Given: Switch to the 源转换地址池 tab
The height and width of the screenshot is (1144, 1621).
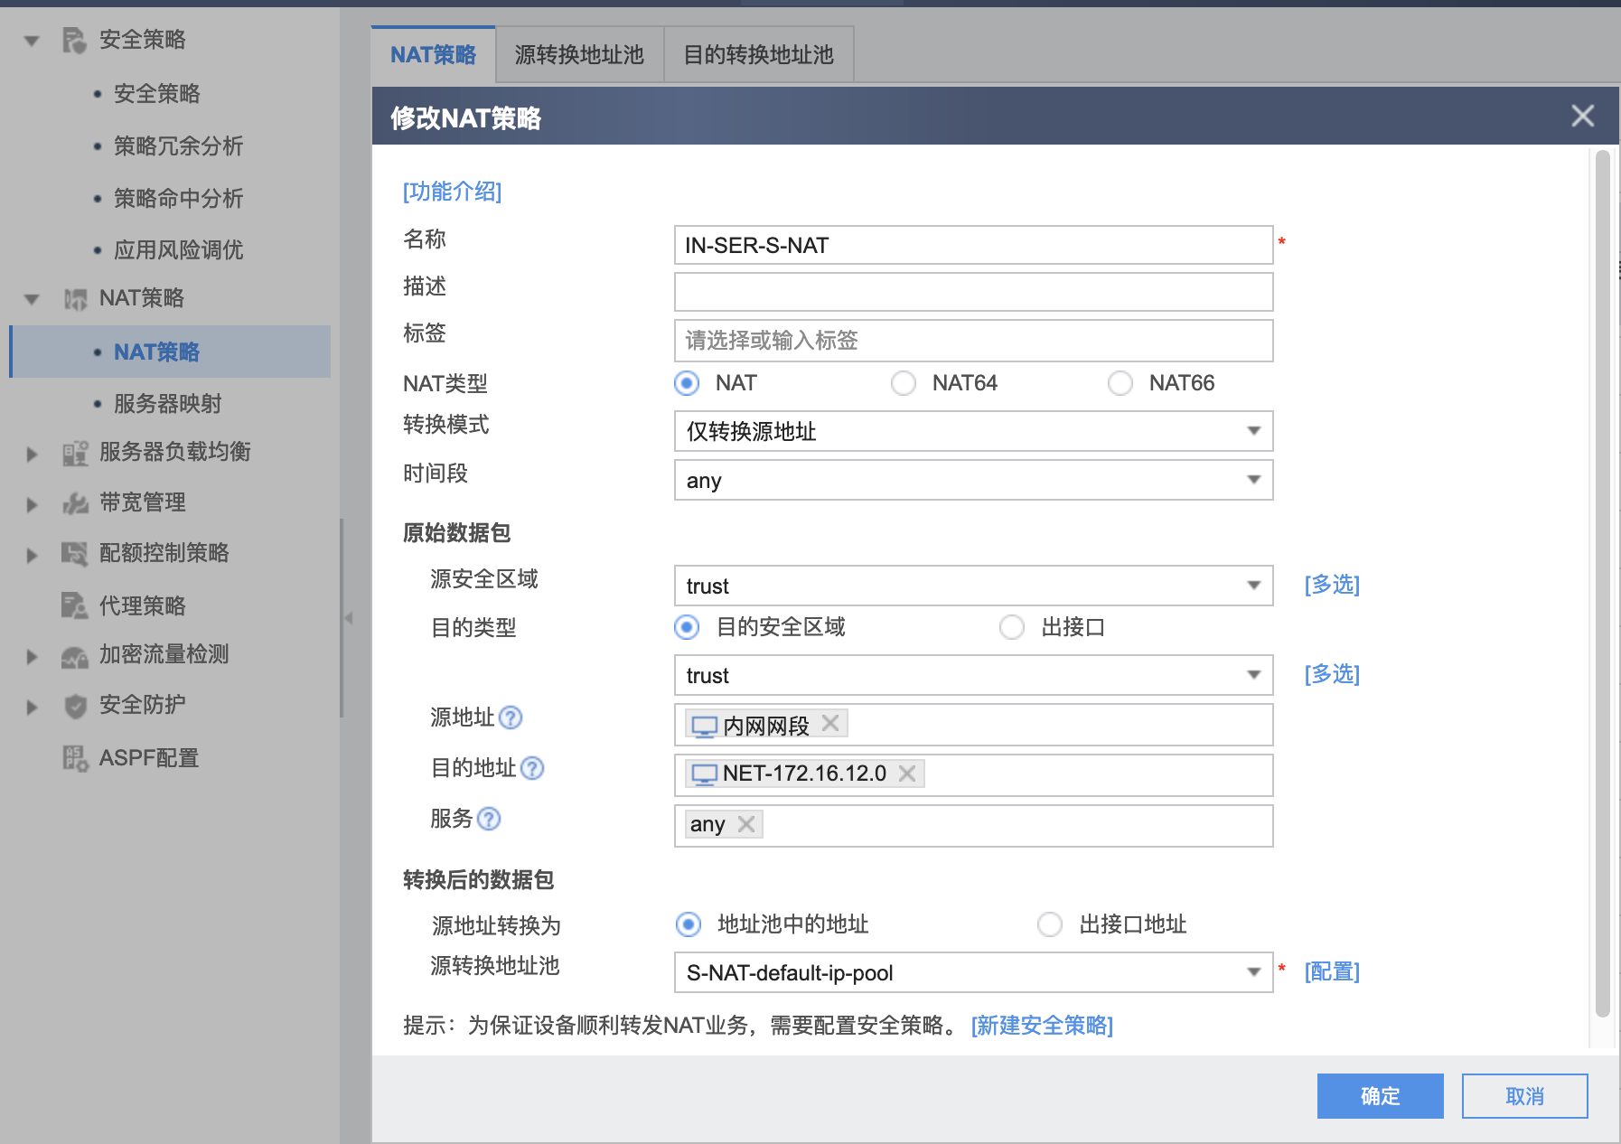Looking at the screenshot, I should pyautogui.click(x=579, y=55).
